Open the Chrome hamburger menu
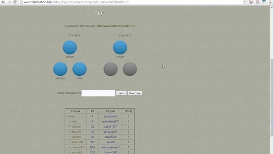The width and height of the screenshot is (274, 154). 270,2
